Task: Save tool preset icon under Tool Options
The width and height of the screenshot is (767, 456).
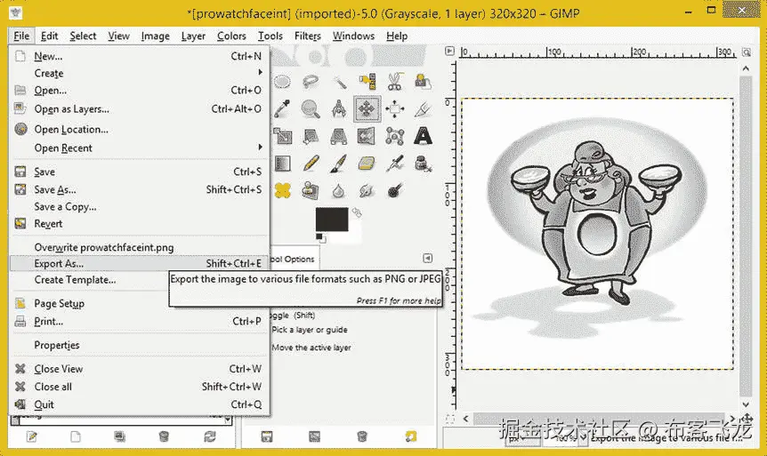Action: coord(267,436)
